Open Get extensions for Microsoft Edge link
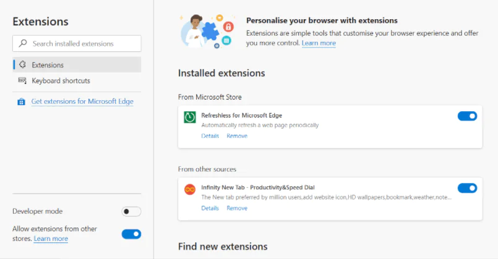The image size is (498, 259). coord(82,101)
